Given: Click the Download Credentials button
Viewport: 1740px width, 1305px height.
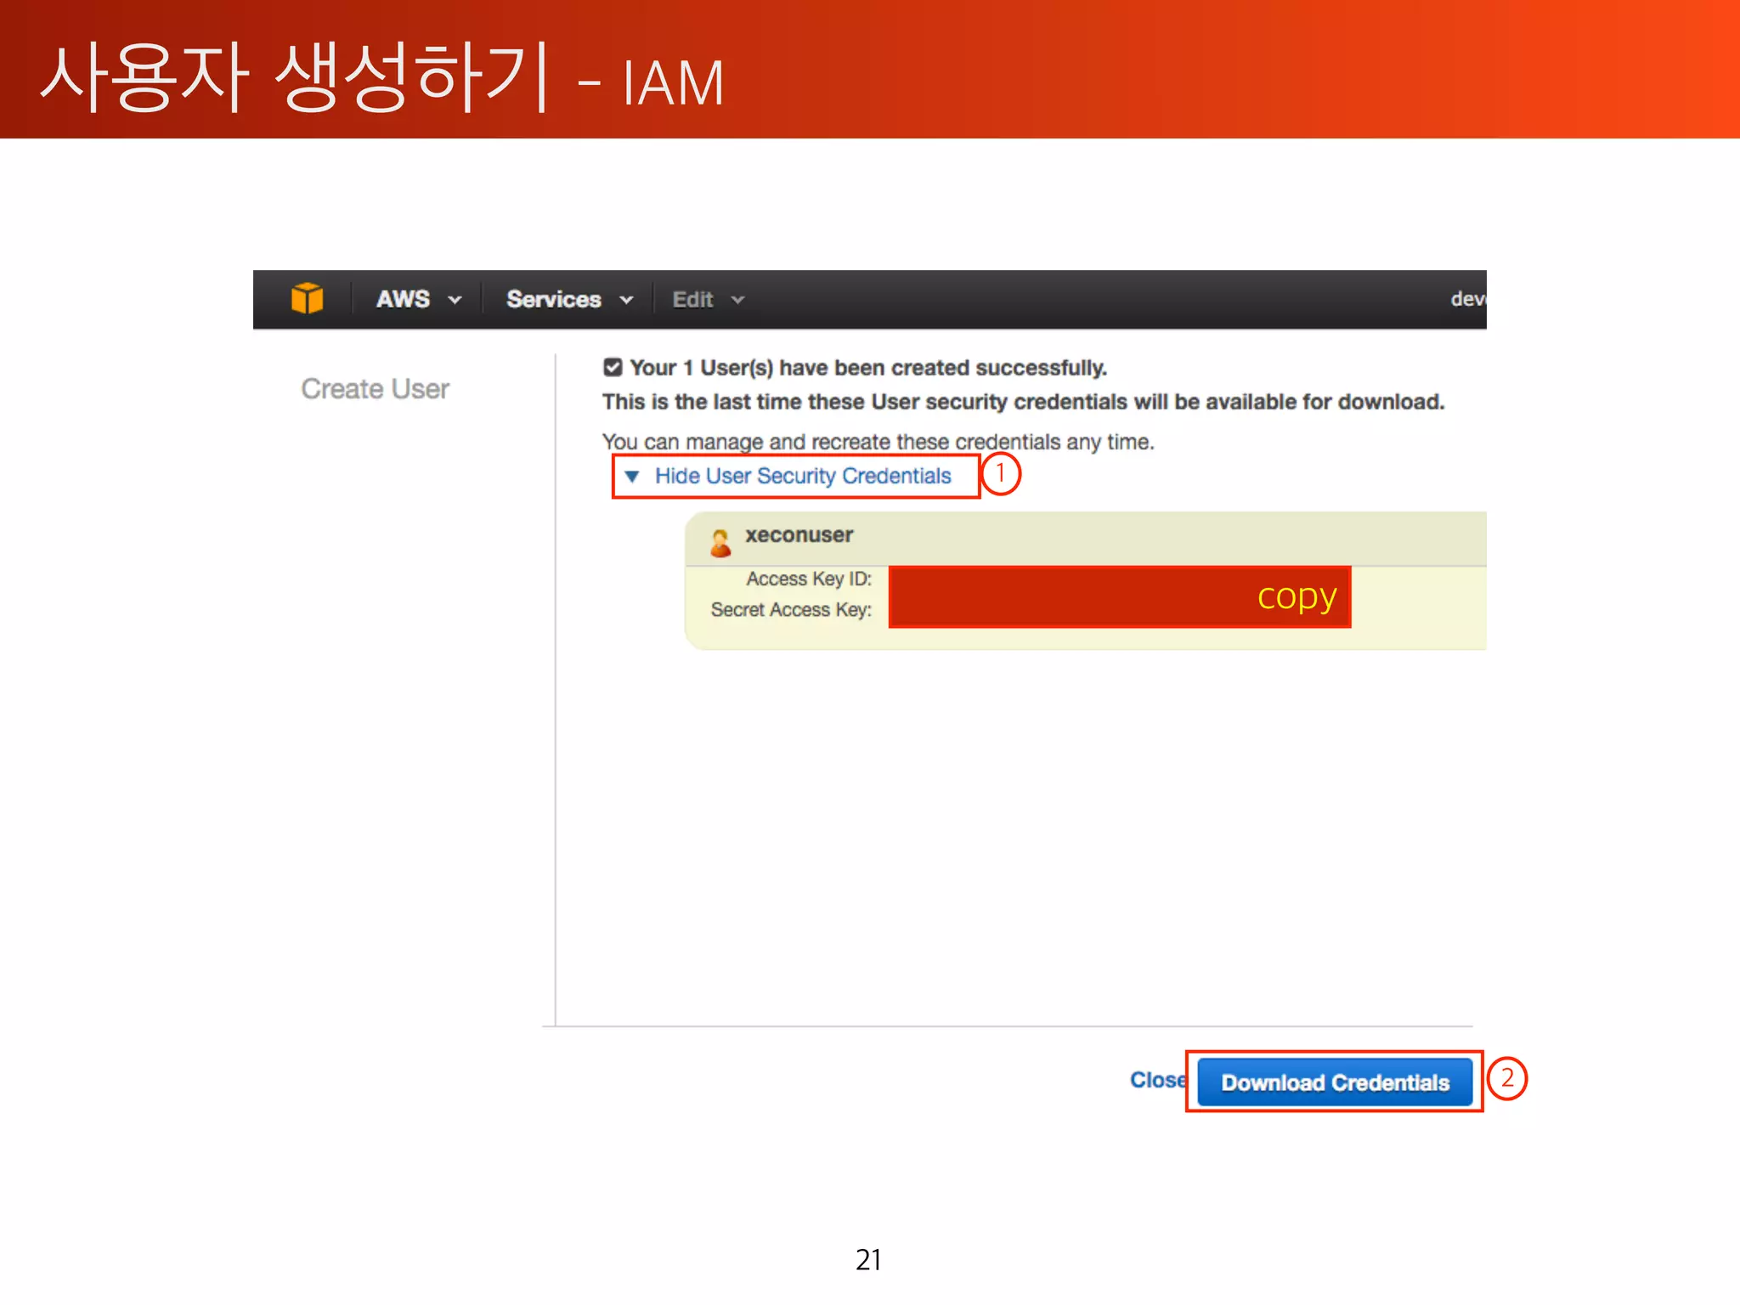Looking at the screenshot, I should pos(1335,1082).
